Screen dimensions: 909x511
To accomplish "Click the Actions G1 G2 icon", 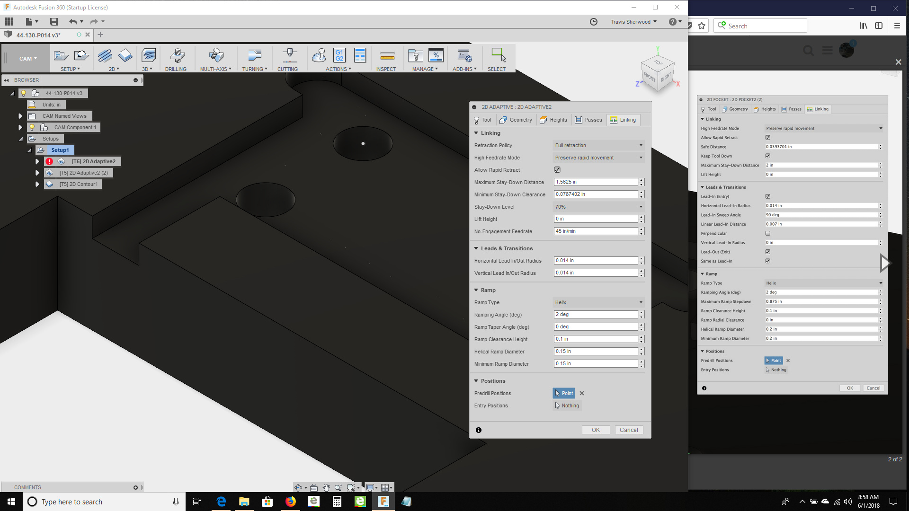I will coord(339,56).
